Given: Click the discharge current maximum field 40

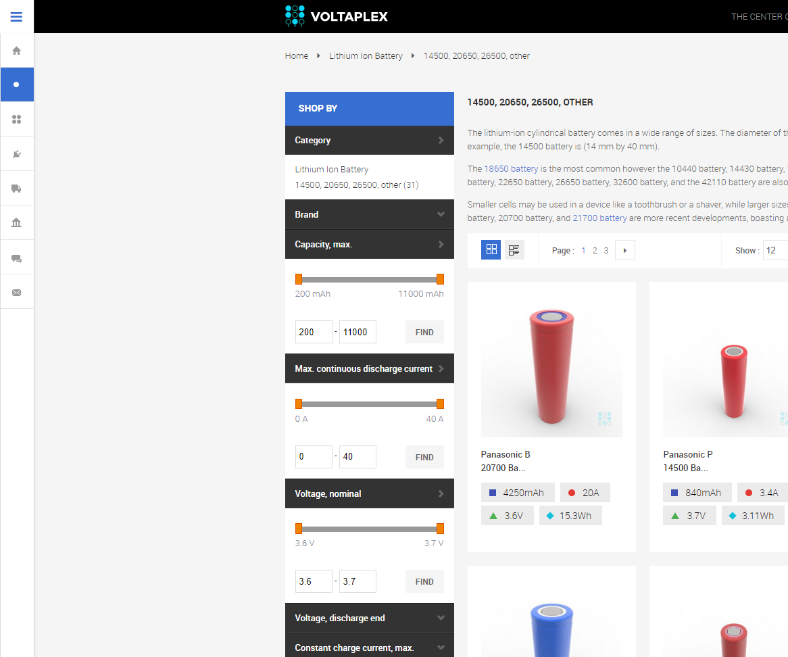Looking at the screenshot, I should 358,457.
